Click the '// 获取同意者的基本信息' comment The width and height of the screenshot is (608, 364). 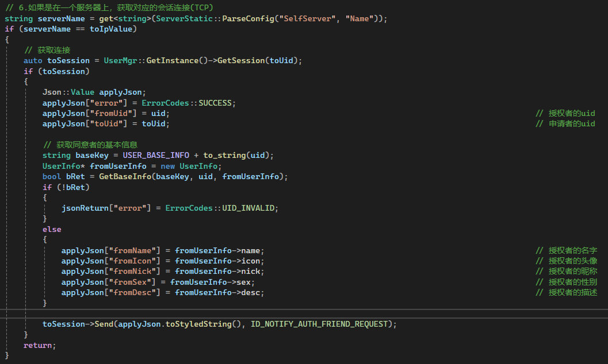[90, 145]
